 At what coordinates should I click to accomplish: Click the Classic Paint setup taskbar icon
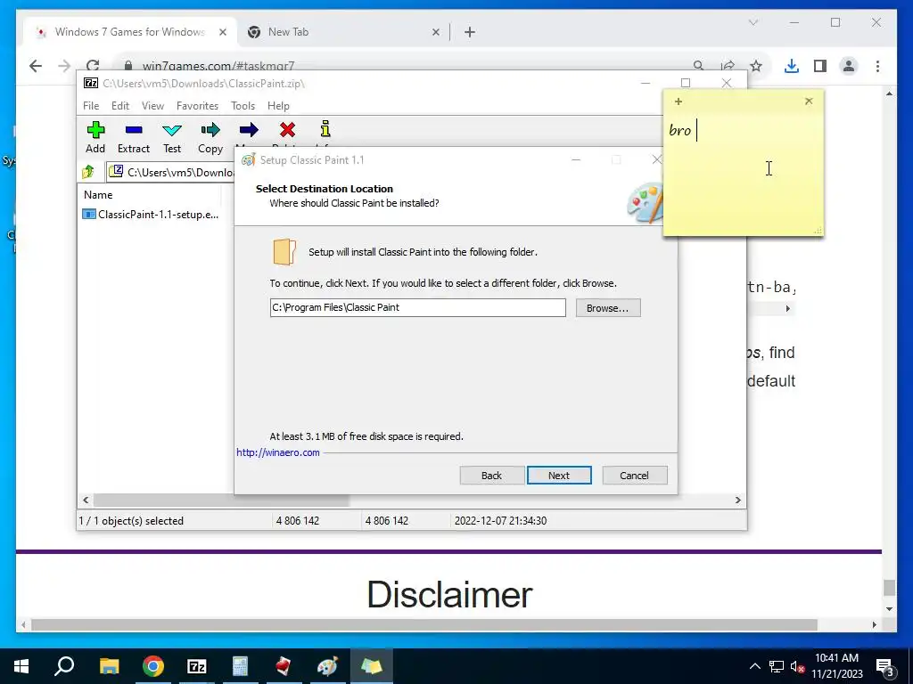click(x=327, y=666)
